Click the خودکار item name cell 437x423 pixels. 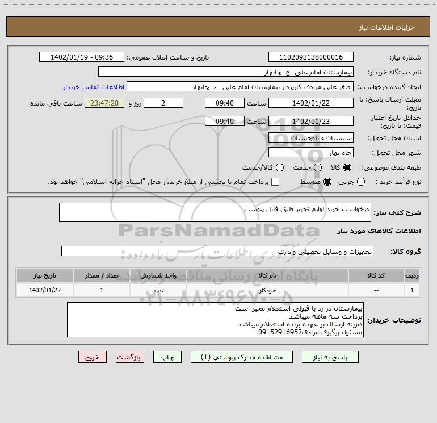tap(267, 290)
